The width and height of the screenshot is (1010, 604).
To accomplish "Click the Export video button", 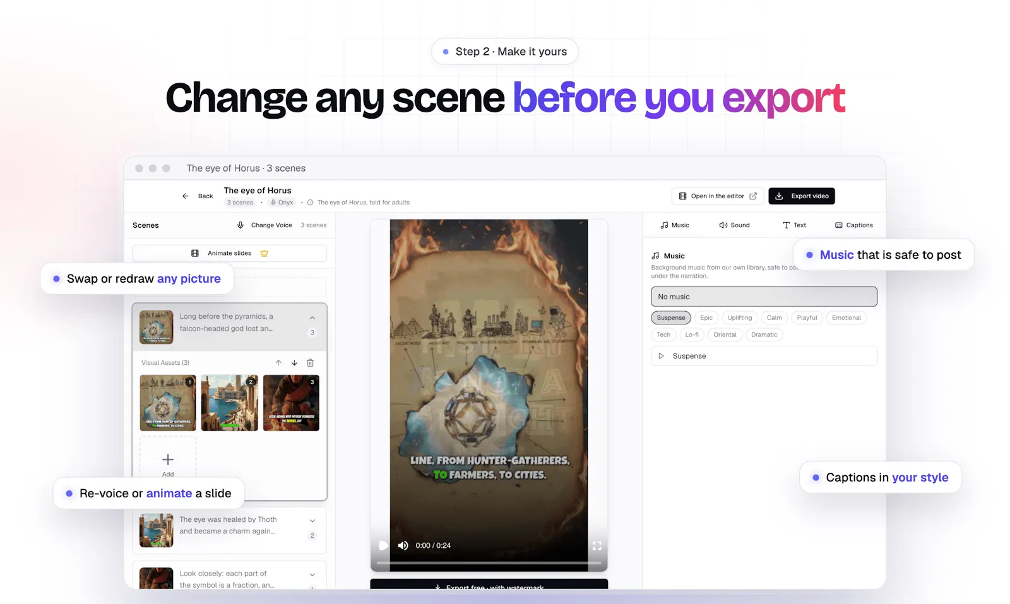I will pyautogui.click(x=802, y=196).
